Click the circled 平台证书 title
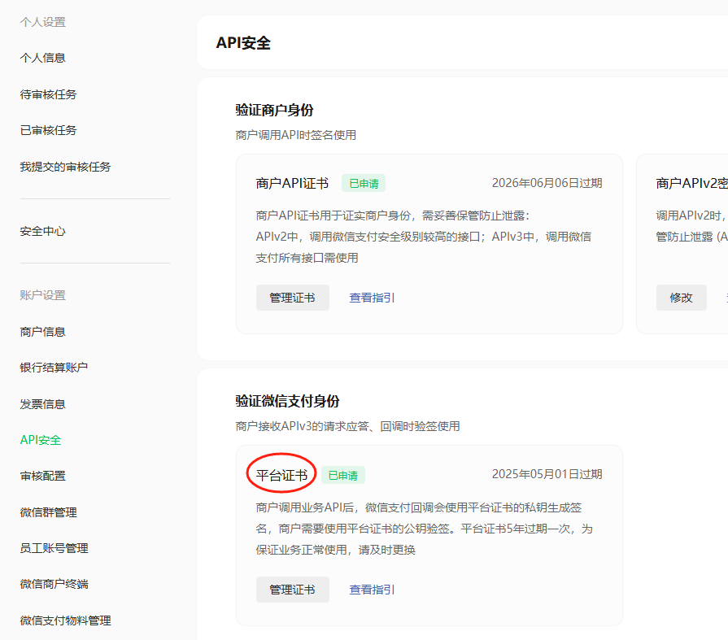Screen dimensions: 728x640 pyautogui.click(x=281, y=475)
